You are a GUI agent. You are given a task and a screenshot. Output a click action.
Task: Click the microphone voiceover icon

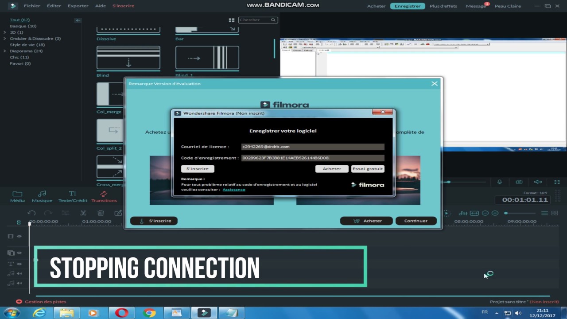click(500, 182)
